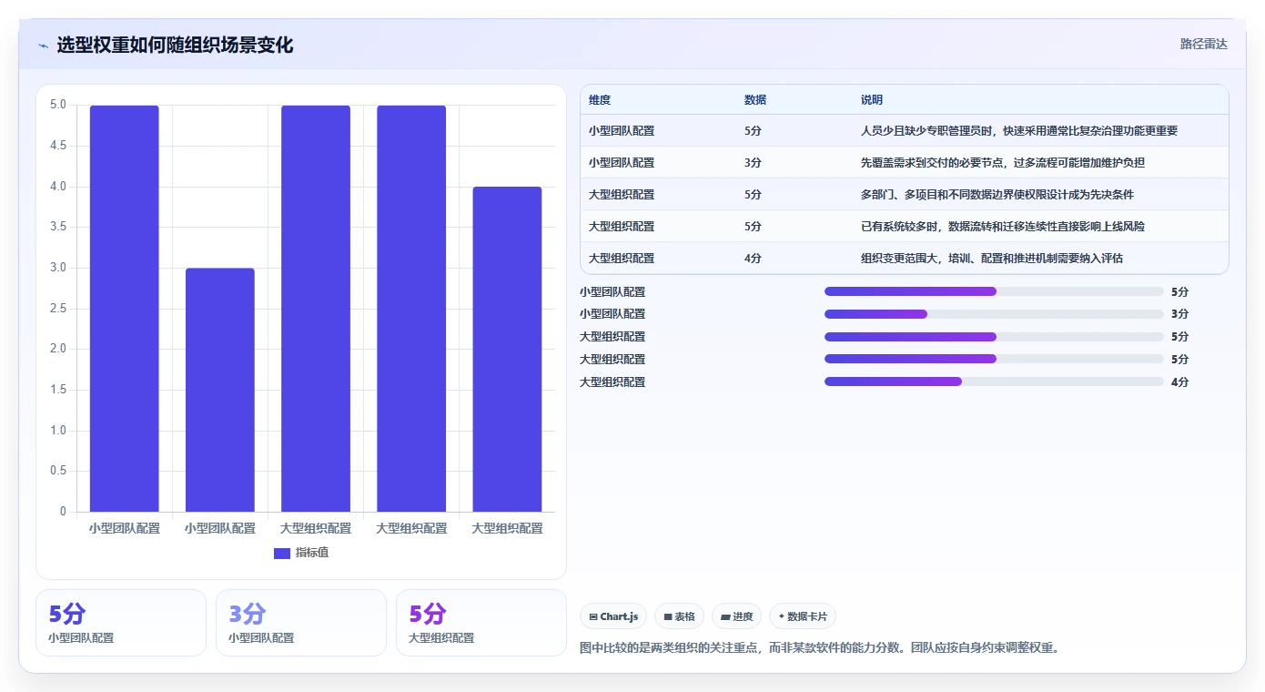Screen dimensions: 1265x692
Task: Click the 数据卡片 tag
Action: click(803, 616)
